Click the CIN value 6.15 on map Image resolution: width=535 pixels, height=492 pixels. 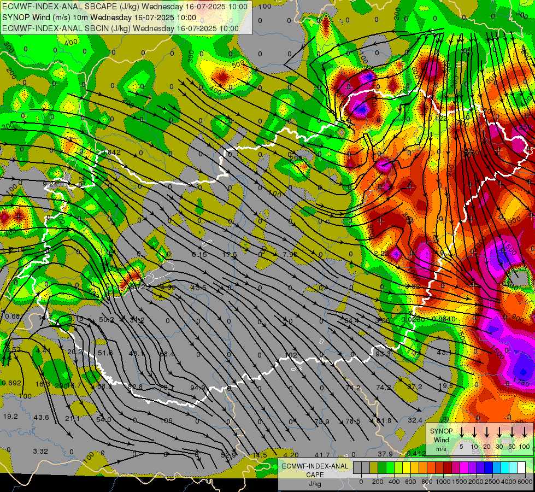pyautogui.click(x=199, y=254)
